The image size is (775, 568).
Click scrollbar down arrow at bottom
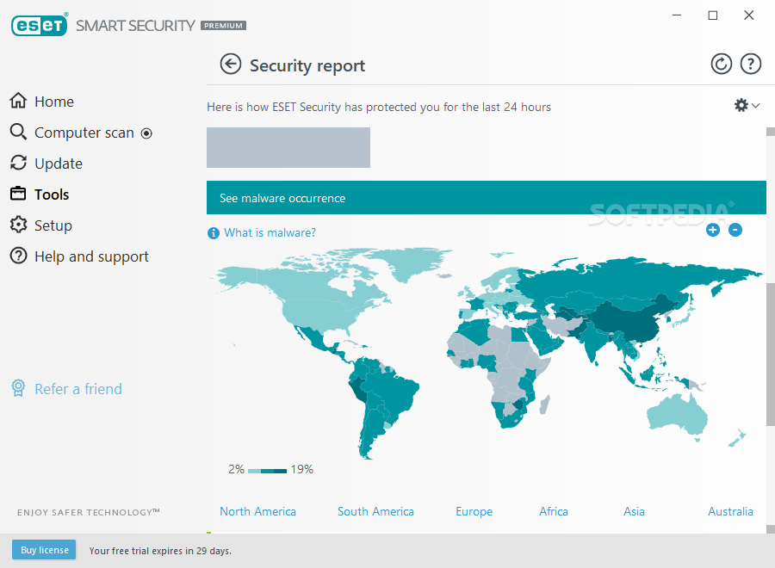[x=771, y=529]
